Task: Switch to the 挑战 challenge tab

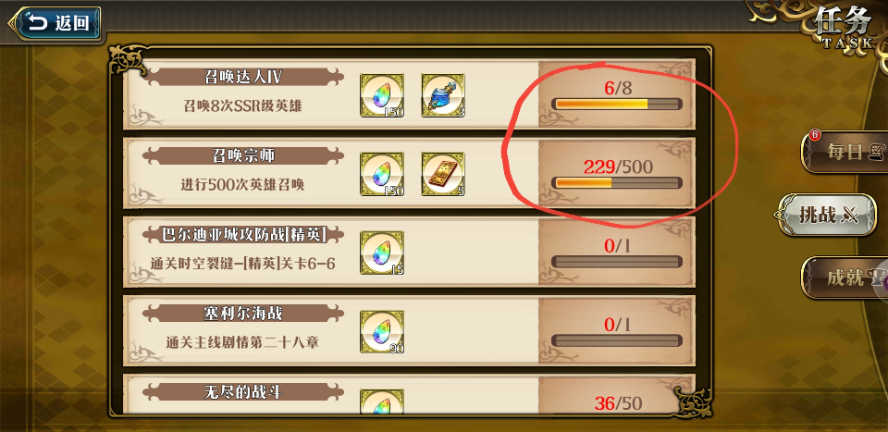Action: click(828, 215)
